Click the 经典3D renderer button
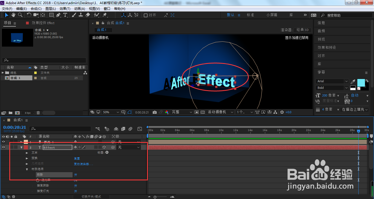374x199 pixels. (x=303, y=30)
